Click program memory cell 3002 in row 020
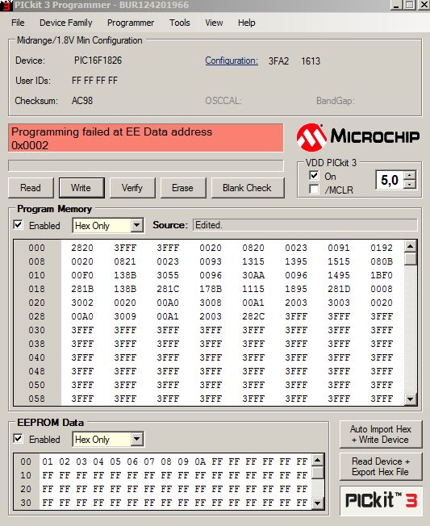430x526 pixels. [x=82, y=303]
